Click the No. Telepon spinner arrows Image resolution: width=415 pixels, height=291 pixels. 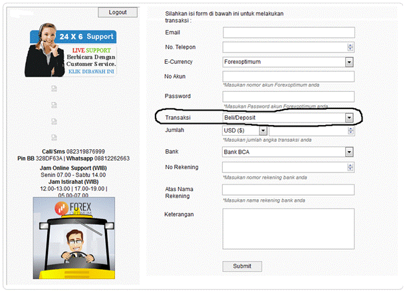[x=350, y=47]
